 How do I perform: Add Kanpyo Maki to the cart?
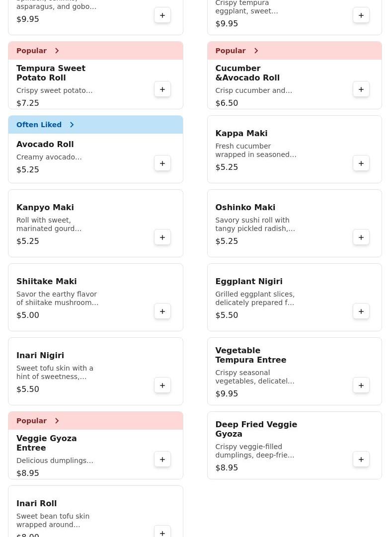click(x=162, y=237)
